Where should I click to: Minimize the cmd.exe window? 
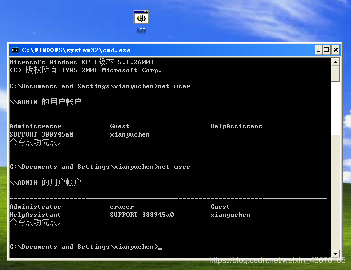[x=318, y=50]
